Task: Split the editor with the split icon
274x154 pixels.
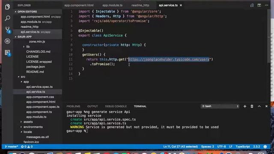Action: click(259, 5)
